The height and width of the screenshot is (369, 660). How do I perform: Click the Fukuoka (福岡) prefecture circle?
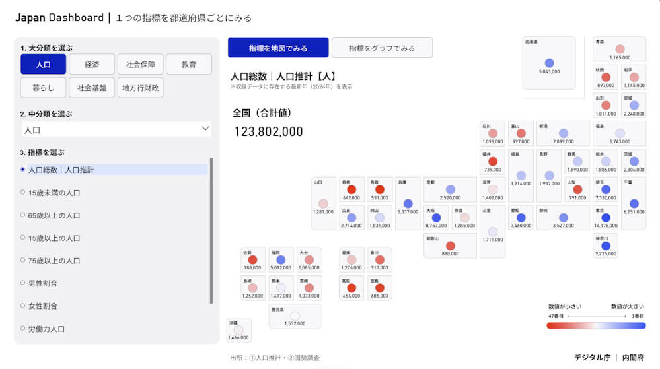(x=281, y=260)
